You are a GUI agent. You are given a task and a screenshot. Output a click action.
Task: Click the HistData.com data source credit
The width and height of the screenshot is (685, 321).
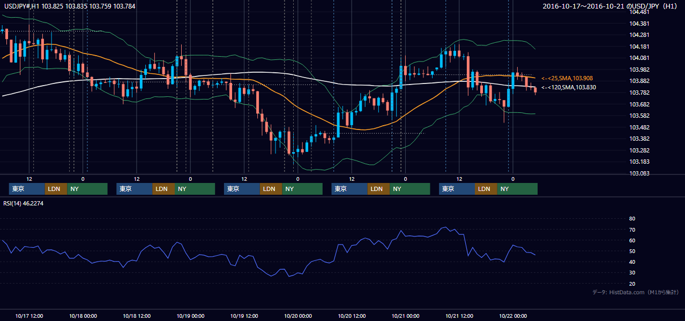636,292
